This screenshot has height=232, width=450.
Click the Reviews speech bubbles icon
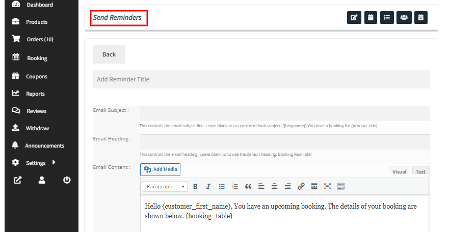pos(16,110)
